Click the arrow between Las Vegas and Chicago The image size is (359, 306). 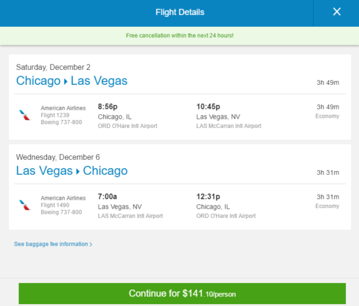point(78,172)
